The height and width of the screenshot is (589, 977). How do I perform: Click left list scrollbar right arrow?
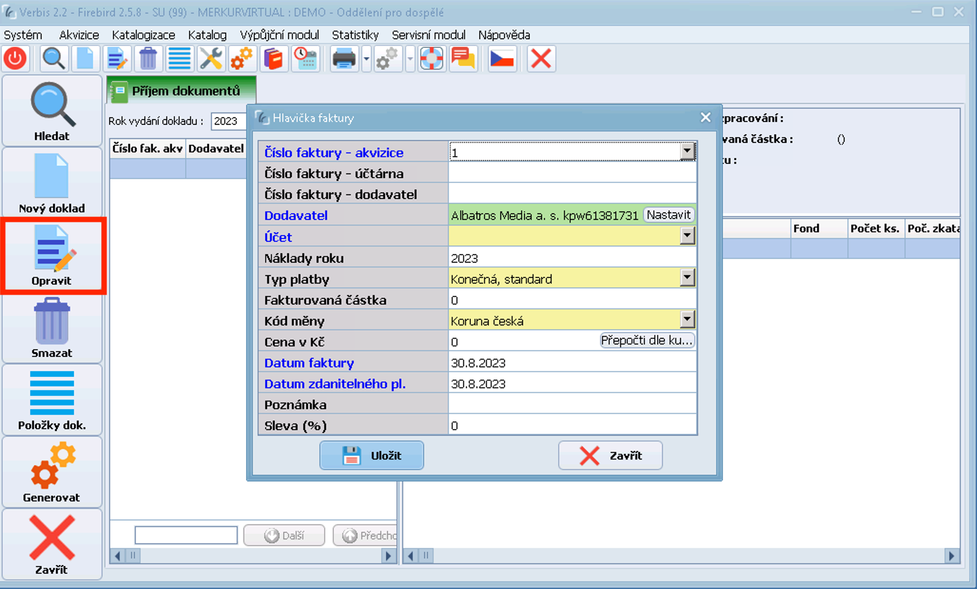click(388, 556)
